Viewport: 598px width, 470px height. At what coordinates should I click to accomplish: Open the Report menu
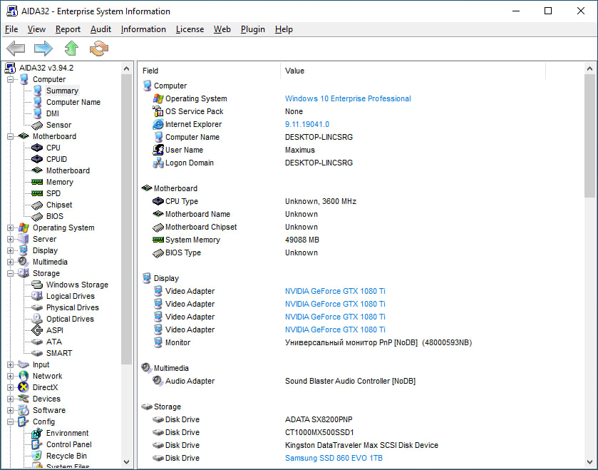(x=68, y=29)
